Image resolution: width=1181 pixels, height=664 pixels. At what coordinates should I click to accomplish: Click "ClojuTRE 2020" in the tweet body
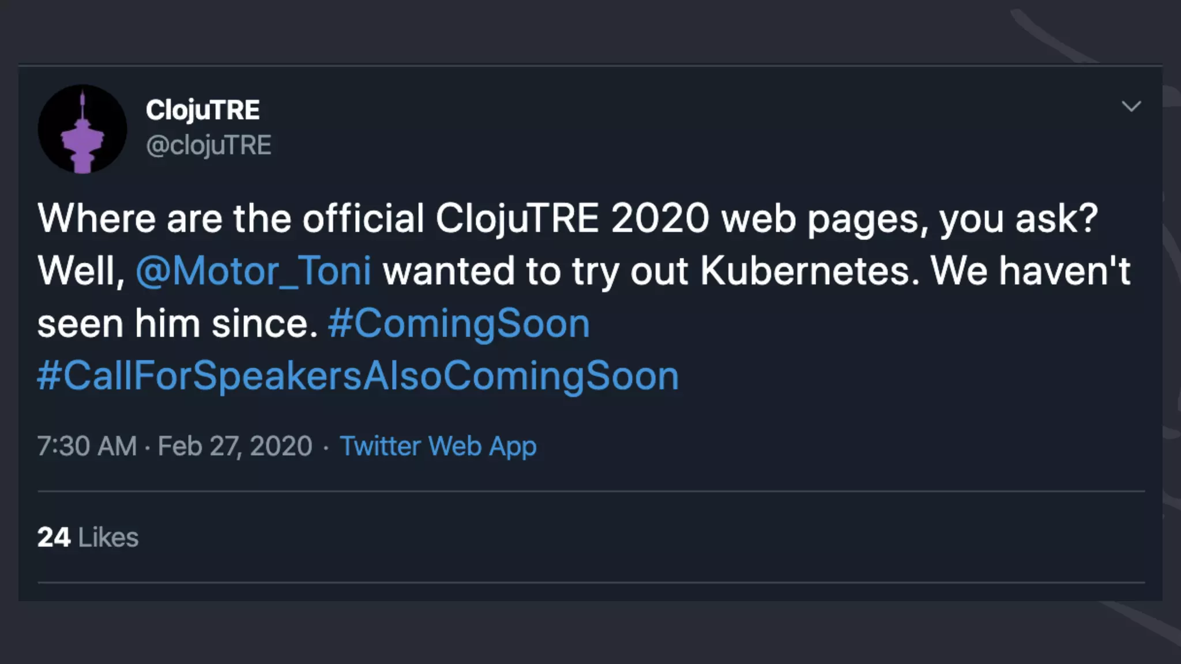point(572,218)
